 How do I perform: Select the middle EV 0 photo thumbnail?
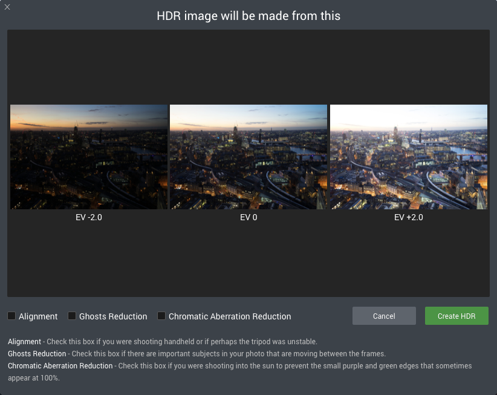pyautogui.click(x=248, y=157)
